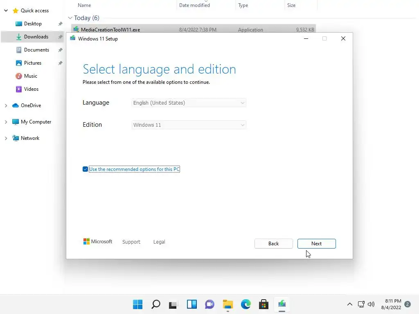The height and width of the screenshot is (314, 419).
Task: Click the volume tray icon
Action: (x=371, y=304)
